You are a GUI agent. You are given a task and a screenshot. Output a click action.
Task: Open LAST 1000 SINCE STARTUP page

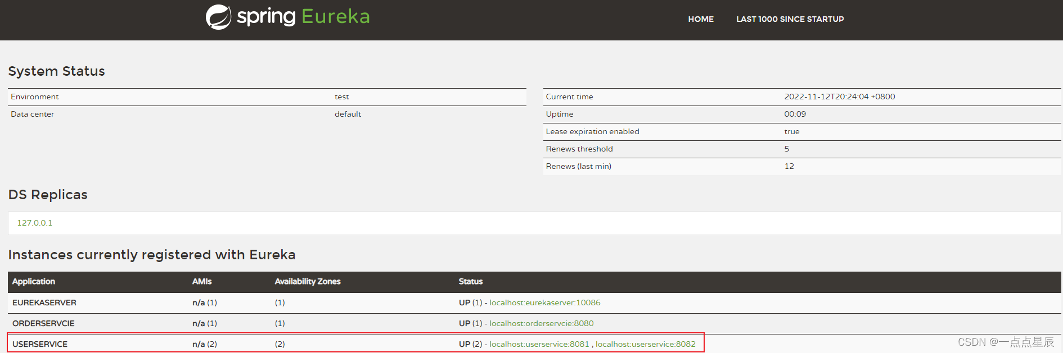(x=790, y=19)
